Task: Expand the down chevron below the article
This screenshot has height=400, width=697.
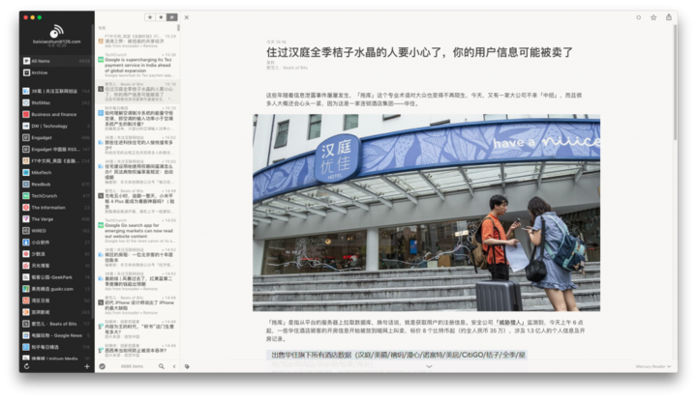Action: (429, 366)
